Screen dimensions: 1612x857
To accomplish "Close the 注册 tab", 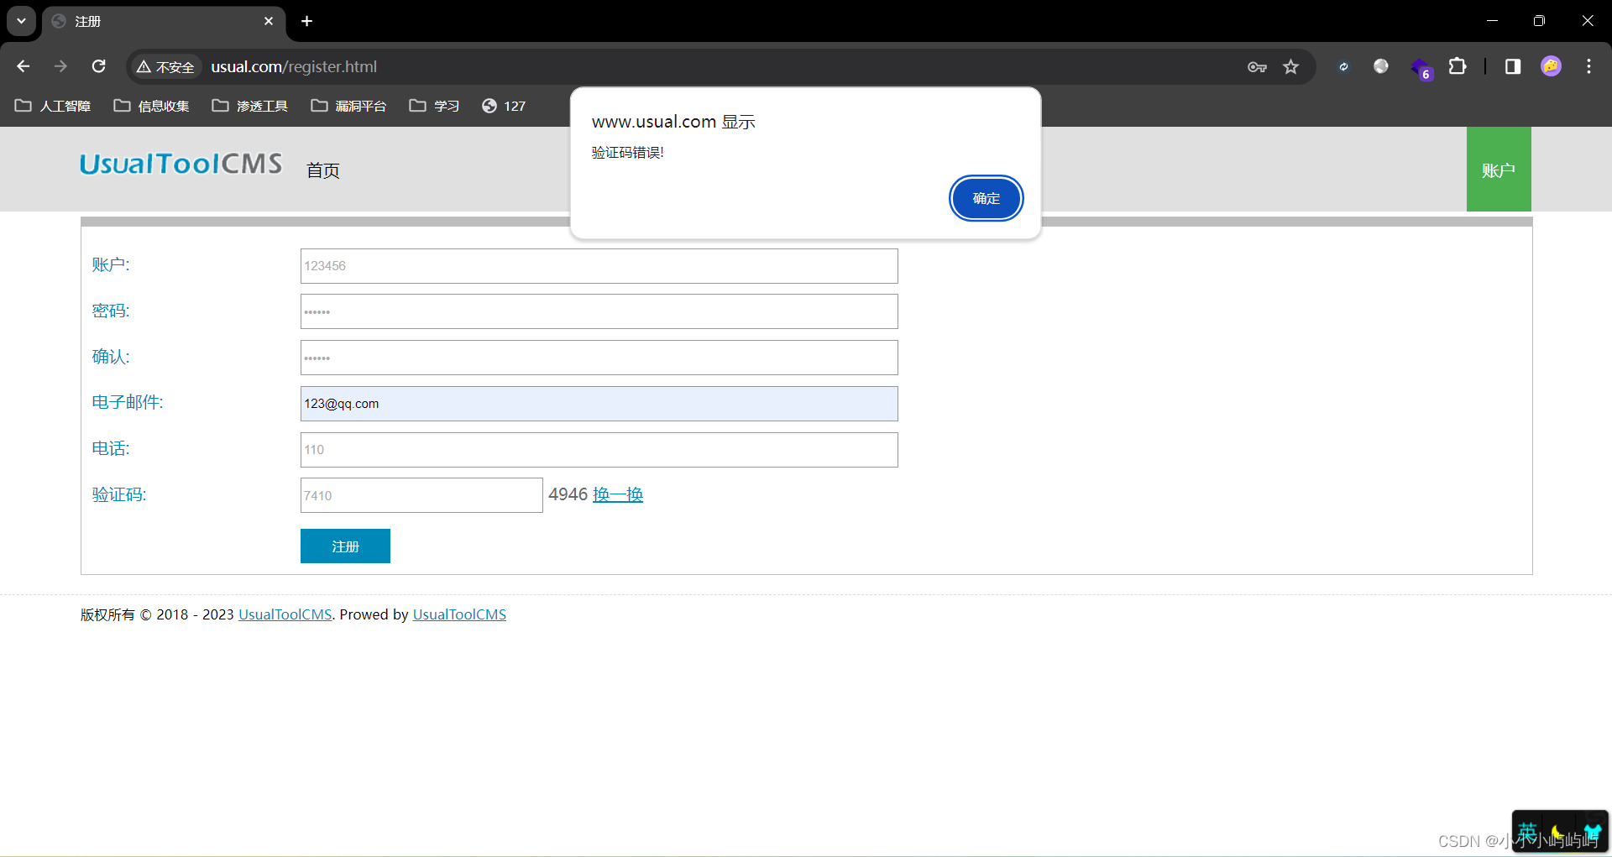I will (269, 21).
